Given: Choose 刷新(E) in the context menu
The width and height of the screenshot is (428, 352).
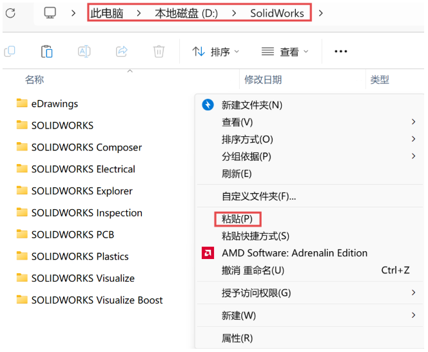Looking at the screenshot, I should [x=237, y=174].
